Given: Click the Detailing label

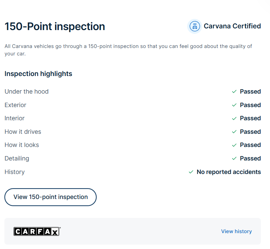Looking at the screenshot, I should coord(17,158).
